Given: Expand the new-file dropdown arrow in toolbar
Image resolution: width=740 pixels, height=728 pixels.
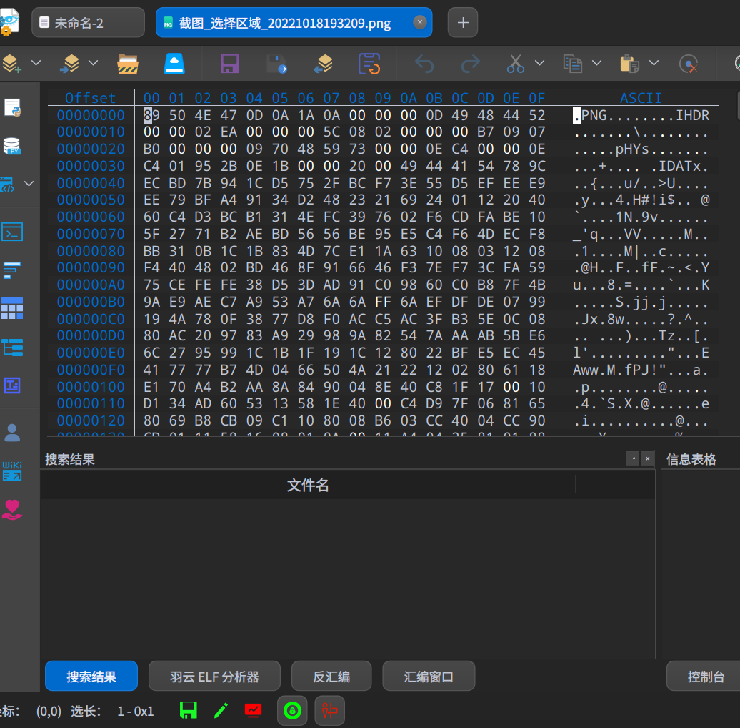Looking at the screenshot, I should point(36,63).
